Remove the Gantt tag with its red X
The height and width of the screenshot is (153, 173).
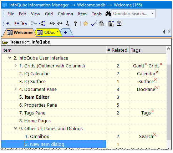(x=146, y=64)
